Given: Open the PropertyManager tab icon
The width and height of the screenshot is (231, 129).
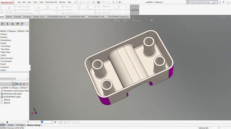Looking at the screenshot, I should pyautogui.click(x=3, y=24).
